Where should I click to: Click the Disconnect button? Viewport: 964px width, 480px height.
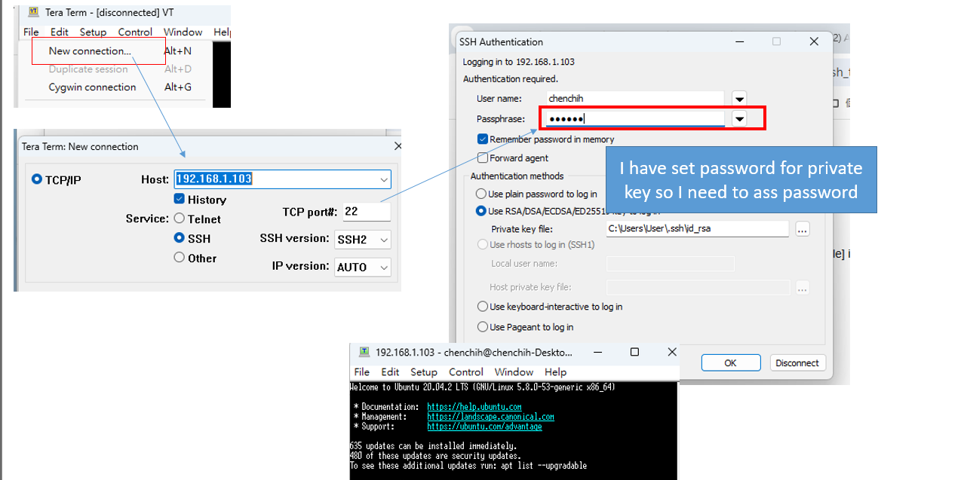tap(797, 363)
